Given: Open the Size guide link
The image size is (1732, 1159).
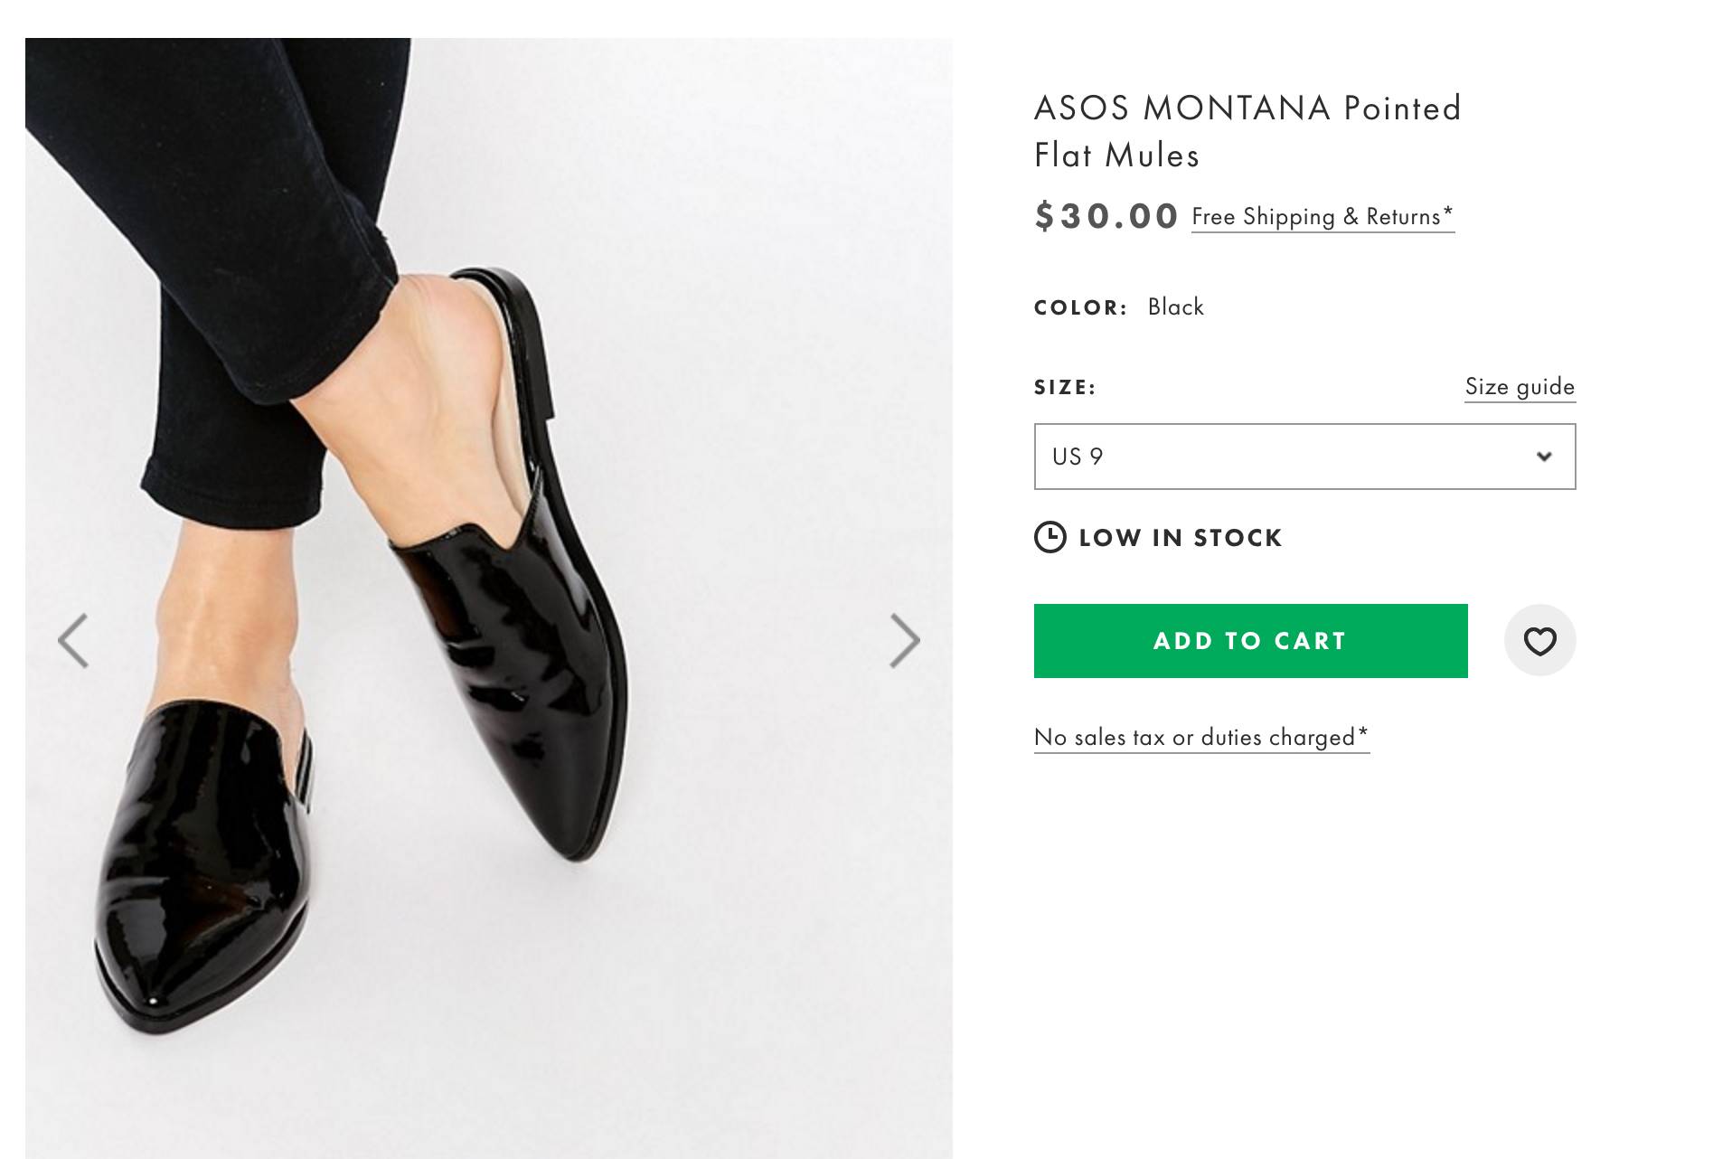Looking at the screenshot, I should point(1520,387).
